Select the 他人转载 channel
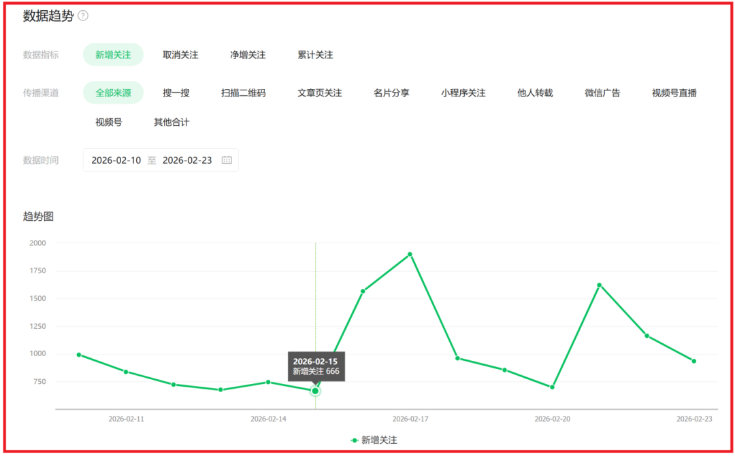Viewport: 735px width, 456px height. tap(535, 93)
